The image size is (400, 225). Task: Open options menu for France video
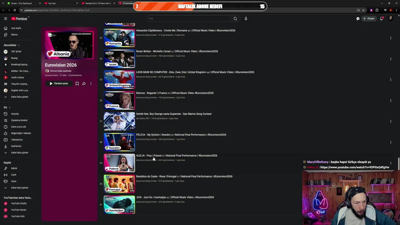click(391, 101)
